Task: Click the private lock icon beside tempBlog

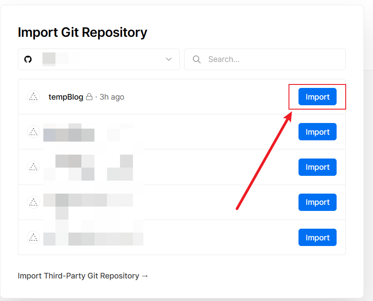Action: (89, 97)
